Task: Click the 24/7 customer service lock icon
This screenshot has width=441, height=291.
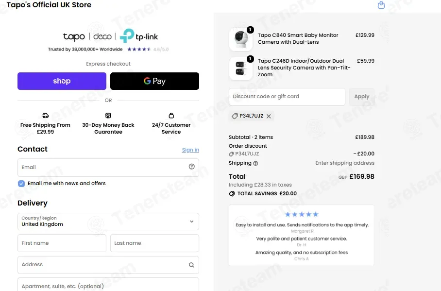Action: pos(171,116)
